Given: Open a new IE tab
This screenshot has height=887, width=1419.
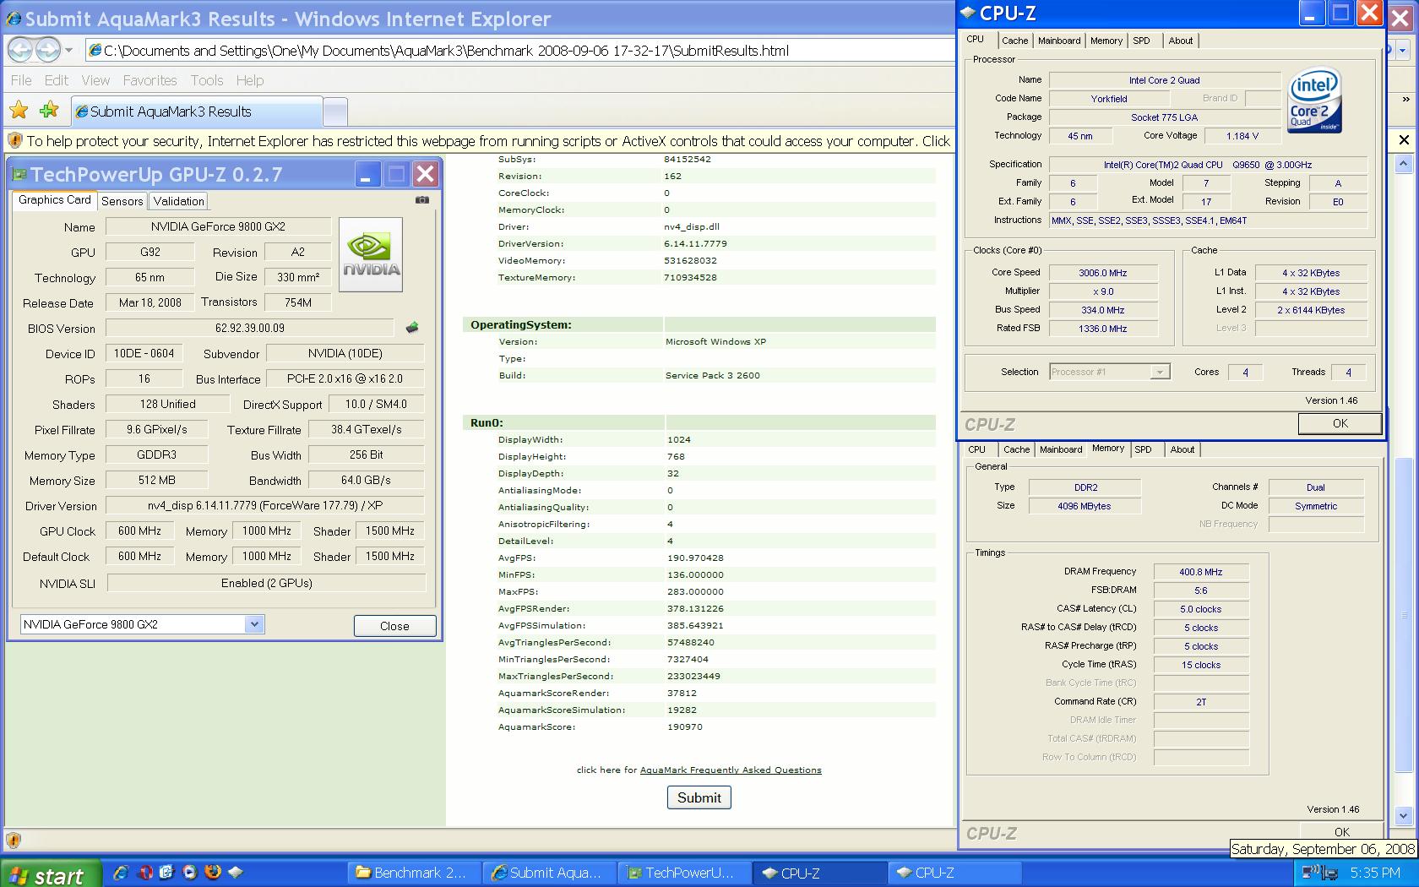Looking at the screenshot, I should coord(335,112).
